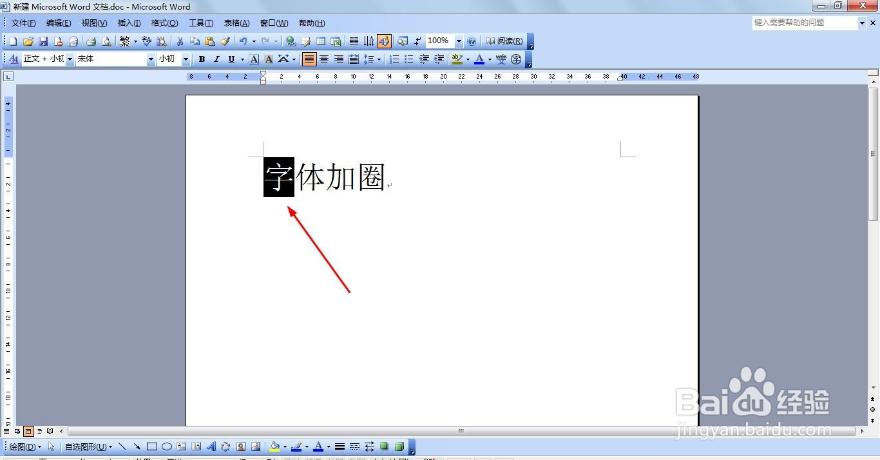Screen dimensions: 880x460
Task: Open the zoom level dropdown
Action: click(x=458, y=41)
